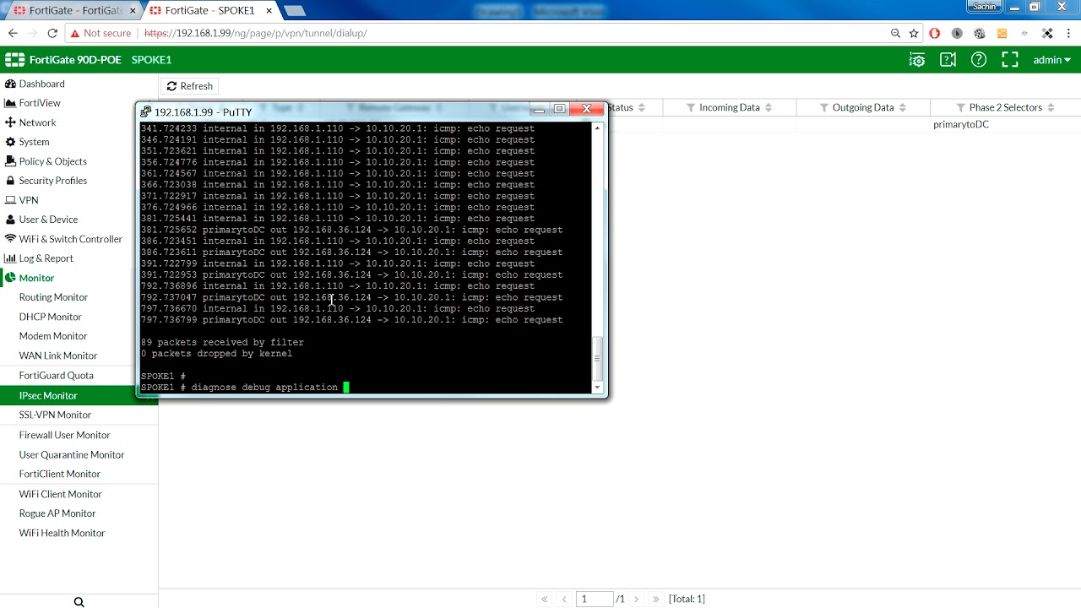
Task: Toggle fullscreen mode icon
Action: (x=1009, y=60)
